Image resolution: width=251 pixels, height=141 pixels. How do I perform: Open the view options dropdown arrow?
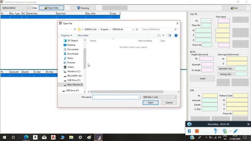click(163, 36)
